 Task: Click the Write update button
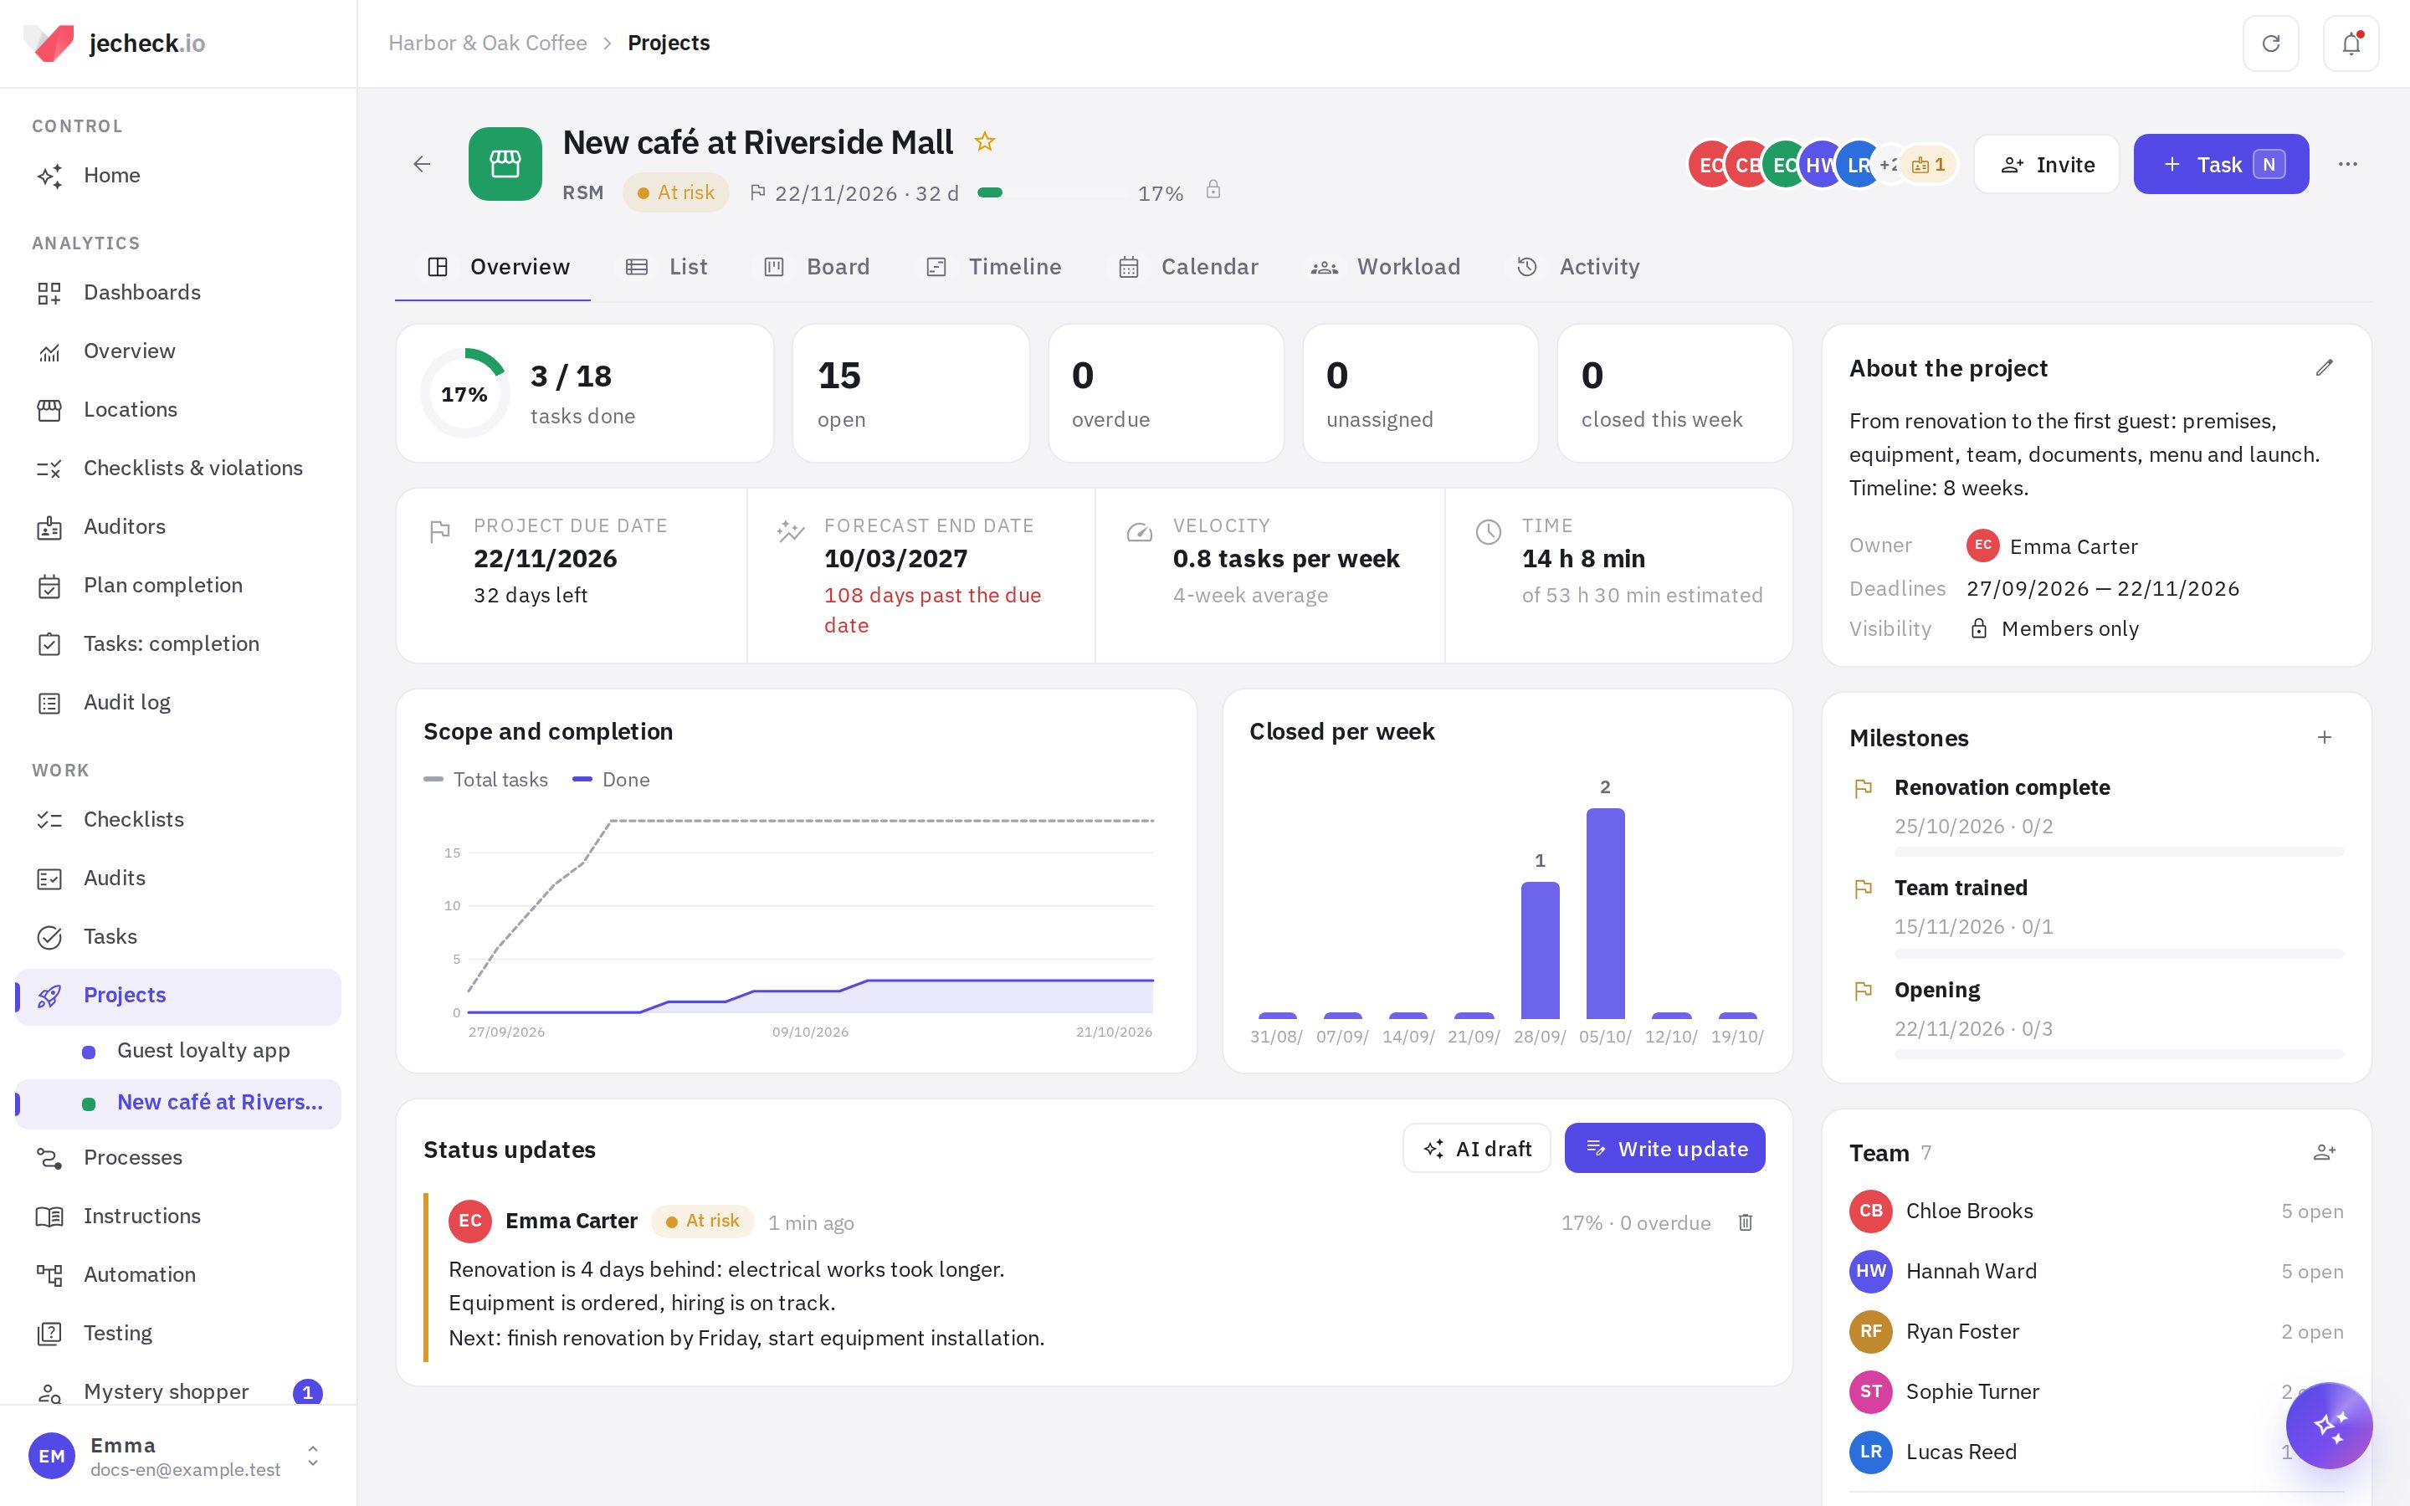1664,1149
